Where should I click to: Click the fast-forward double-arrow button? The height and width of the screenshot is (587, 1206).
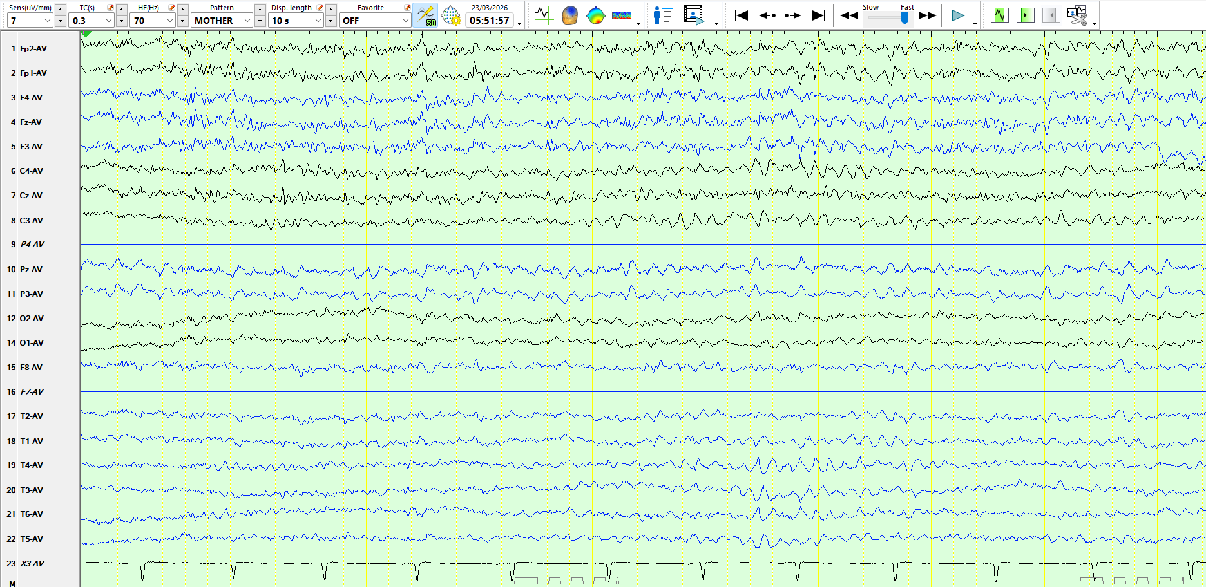pyautogui.click(x=928, y=15)
